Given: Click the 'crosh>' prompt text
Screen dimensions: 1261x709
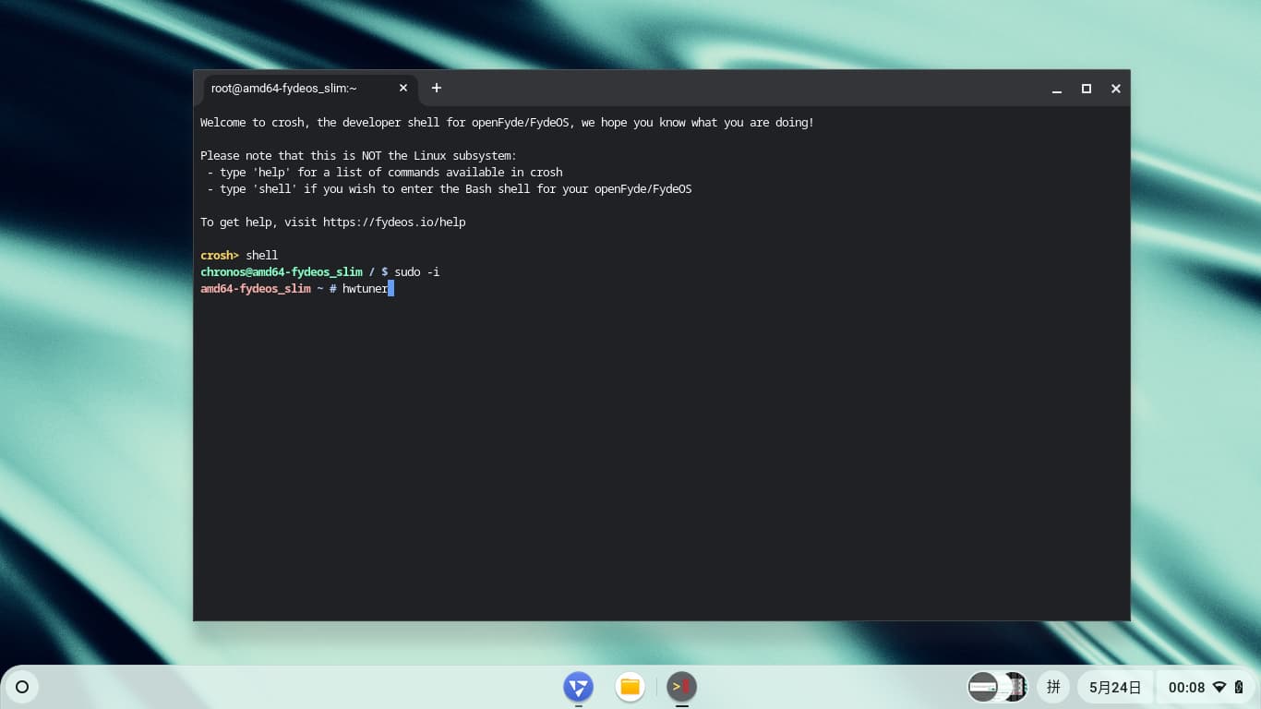Looking at the screenshot, I should 220,256.
